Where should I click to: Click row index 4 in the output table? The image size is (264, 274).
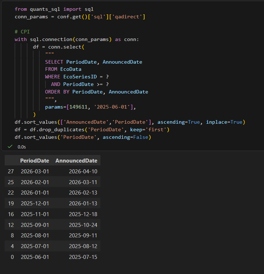tap(12, 246)
